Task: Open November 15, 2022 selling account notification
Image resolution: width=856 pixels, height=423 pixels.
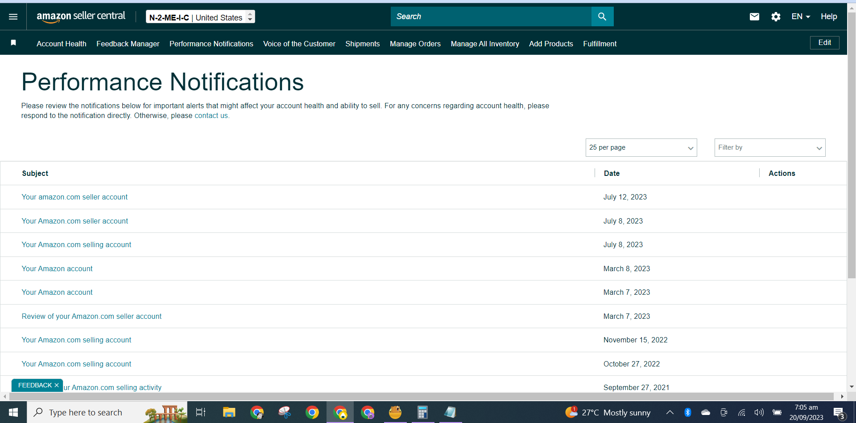Action: pos(76,340)
